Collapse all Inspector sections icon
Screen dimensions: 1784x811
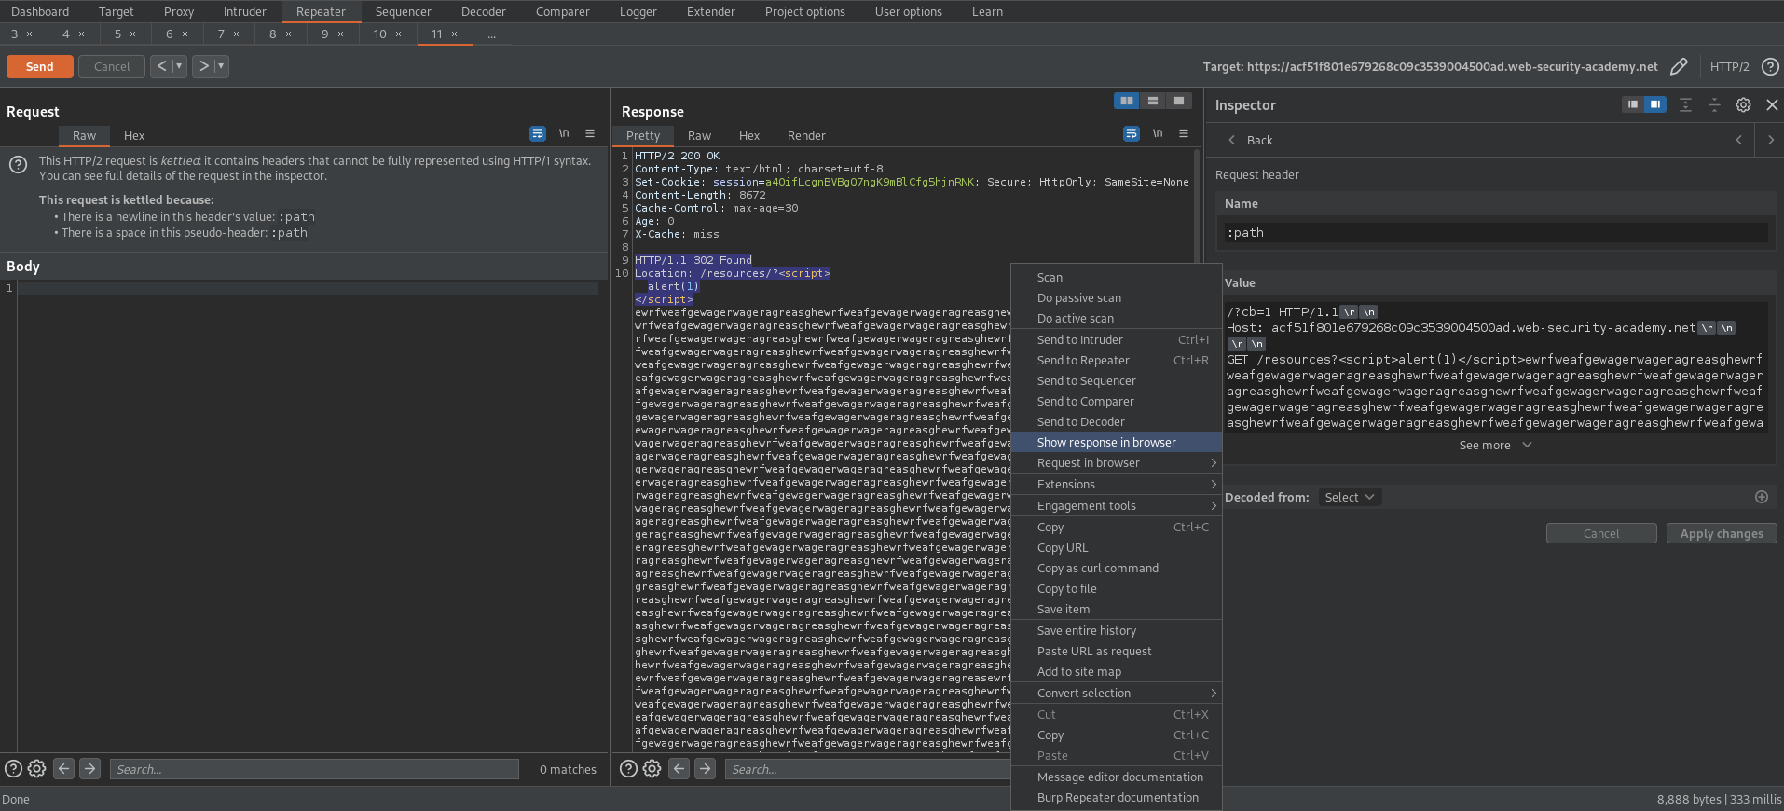click(x=1714, y=105)
